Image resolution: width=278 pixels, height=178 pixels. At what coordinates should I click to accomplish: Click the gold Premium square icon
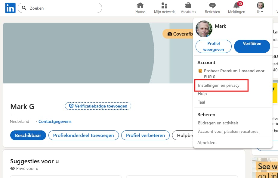pos(200,71)
